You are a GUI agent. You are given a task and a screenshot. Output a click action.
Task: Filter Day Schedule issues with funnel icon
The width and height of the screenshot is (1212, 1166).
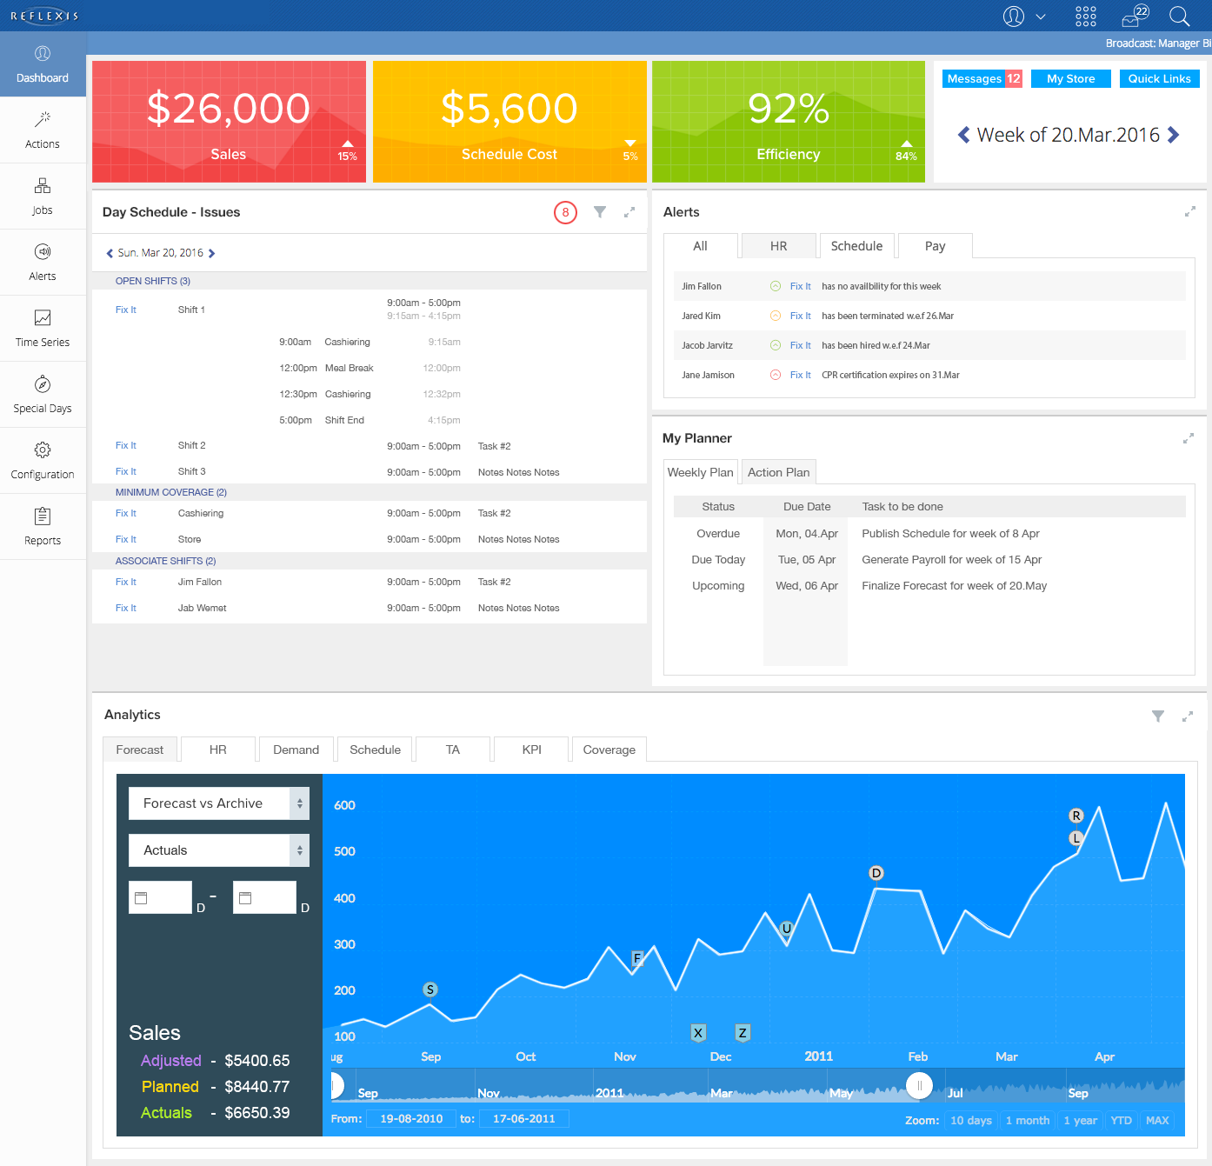point(600,212)
